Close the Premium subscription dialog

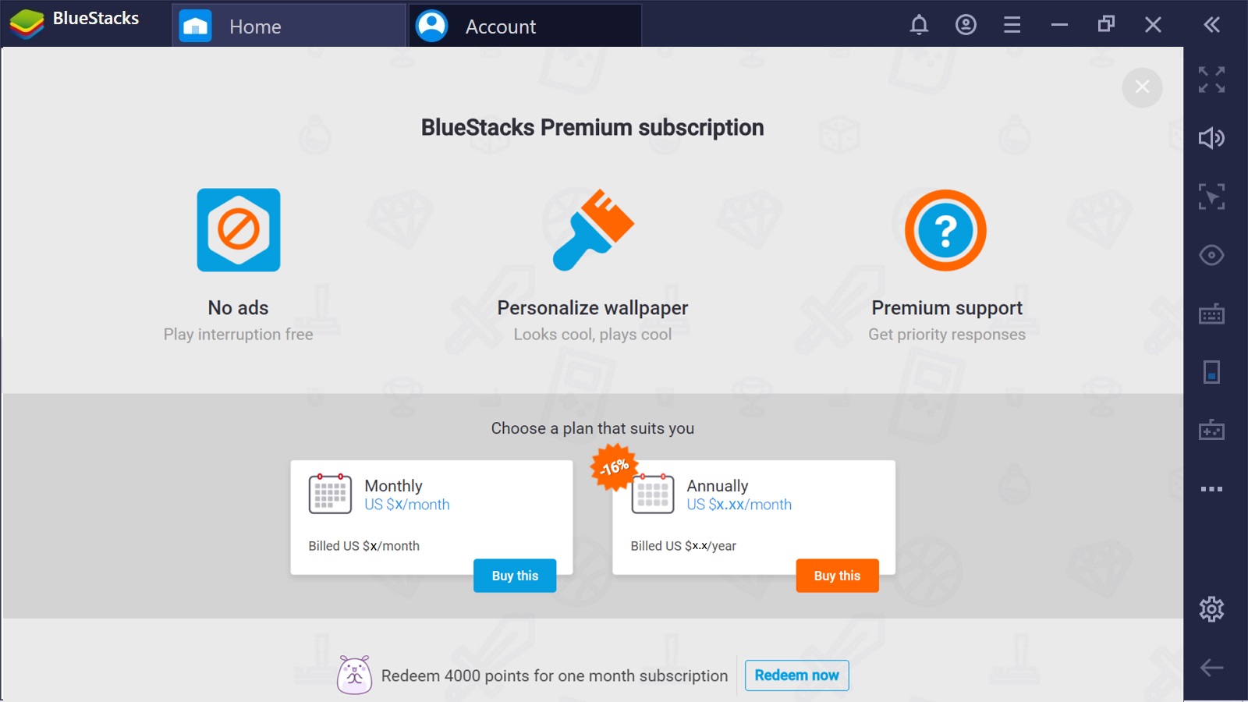1142,87
